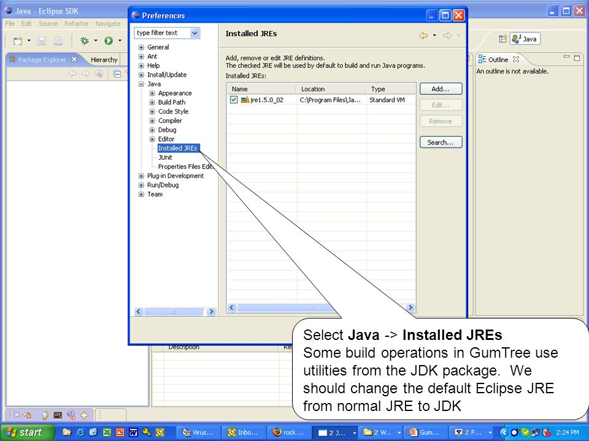The height and width of the screenshot is (441, 589).
Task: Open the File menu in Eclipse
Action: coord(10,24)
